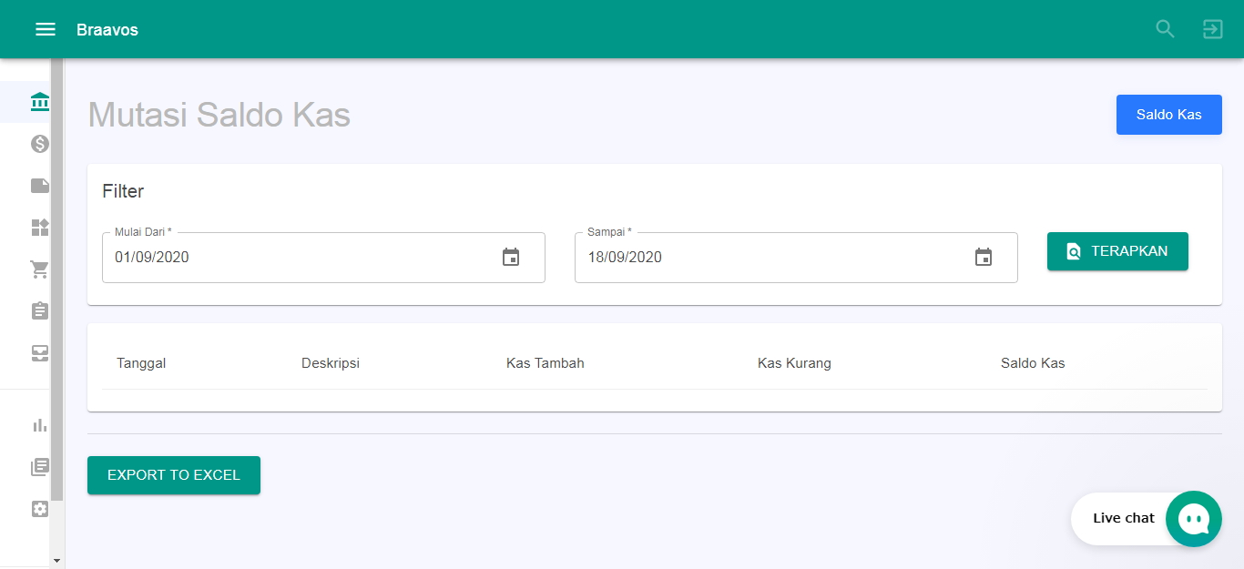Screen dimensions: 1244x569
Task: Select the bank institution icon in the sidebar
Action: (39, 101)
